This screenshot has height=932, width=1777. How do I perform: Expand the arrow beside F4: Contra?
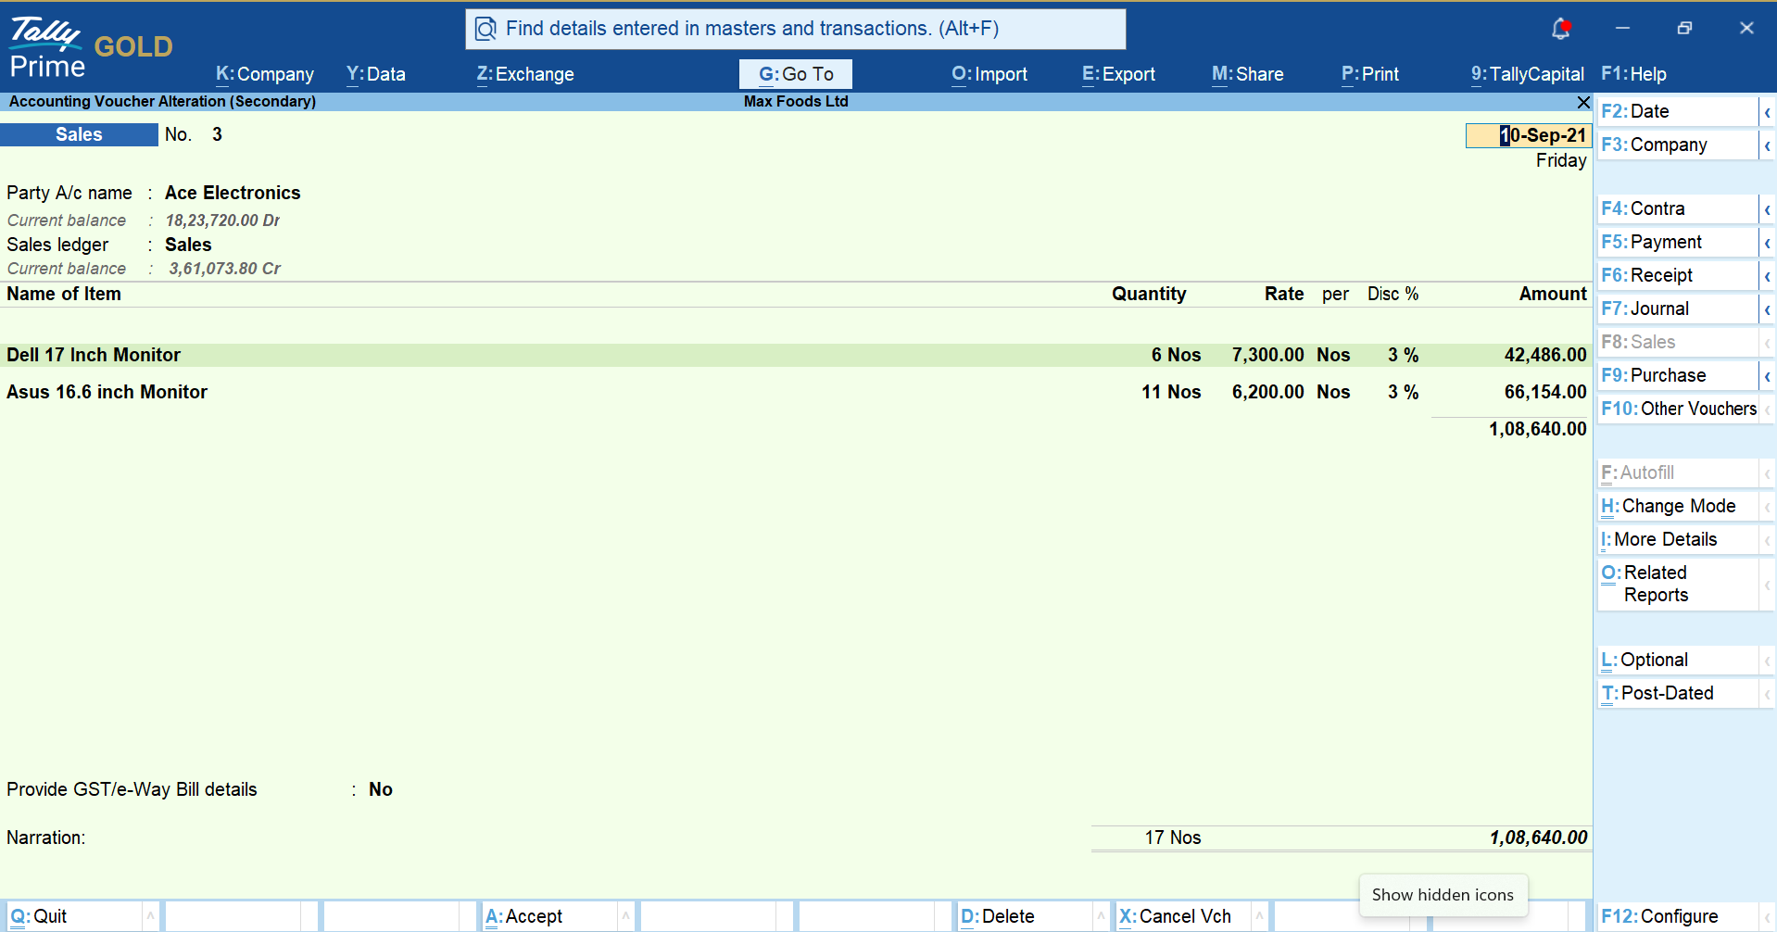pos(1767,209)
